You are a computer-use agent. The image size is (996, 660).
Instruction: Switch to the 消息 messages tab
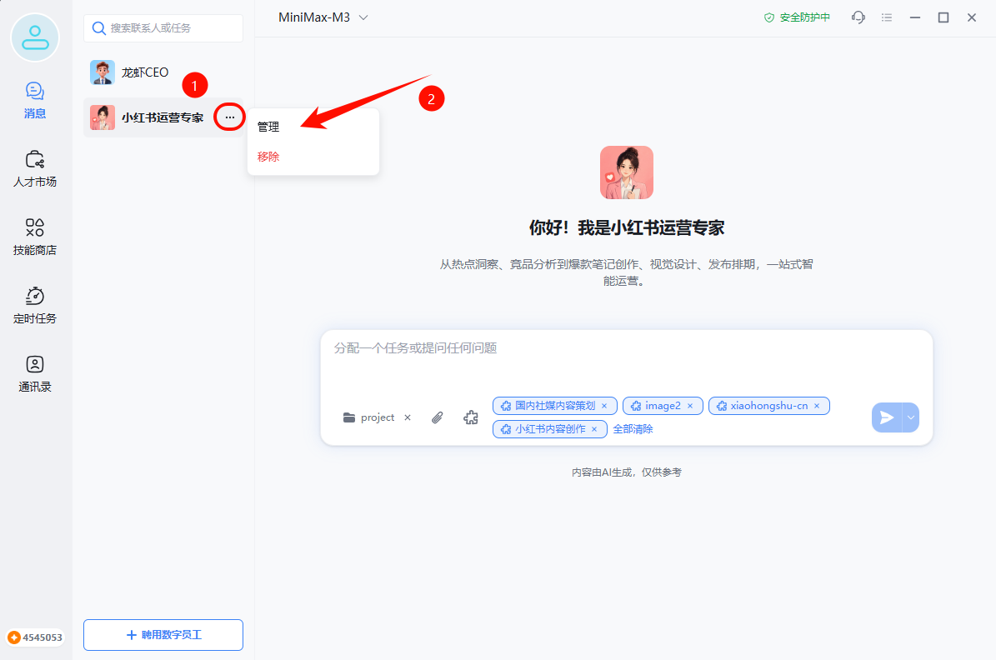point(35,100)
